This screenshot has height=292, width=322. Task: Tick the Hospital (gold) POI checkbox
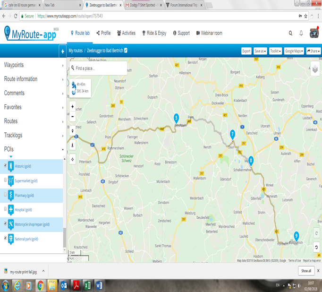[5, 208]
